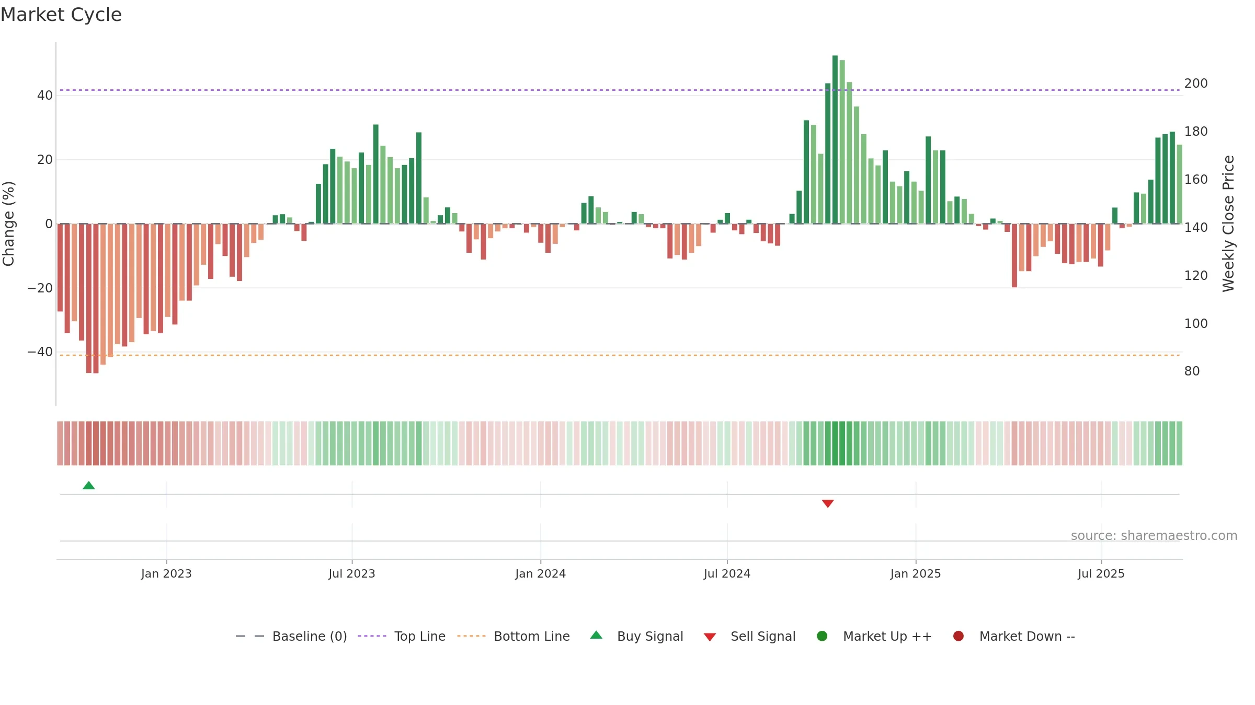Screen dimensions: 1255x705
Task: Click the 180 price axis tick label
Action: pyautogui.click(x=1196, y=132)
